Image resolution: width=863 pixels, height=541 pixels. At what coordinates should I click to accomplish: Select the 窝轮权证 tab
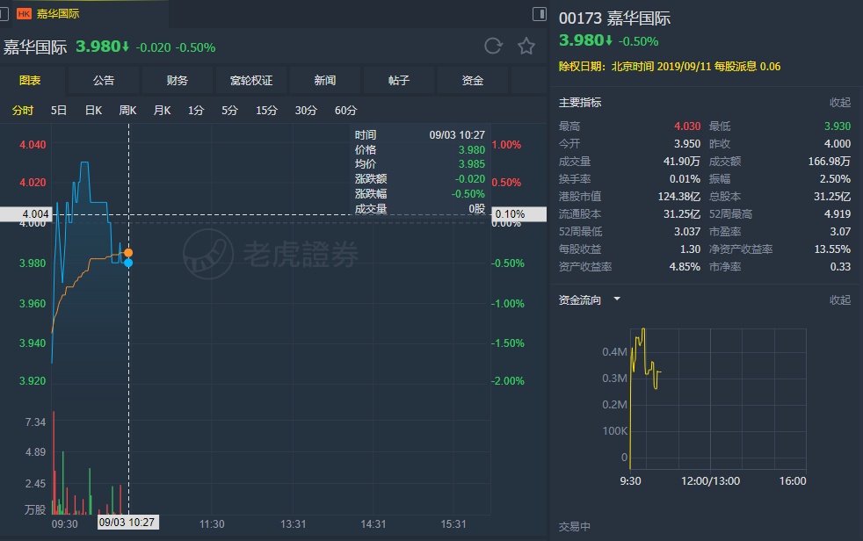(251, 81)
